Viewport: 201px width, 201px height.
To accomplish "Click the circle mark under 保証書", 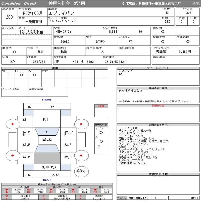I will tap(163, 32).
